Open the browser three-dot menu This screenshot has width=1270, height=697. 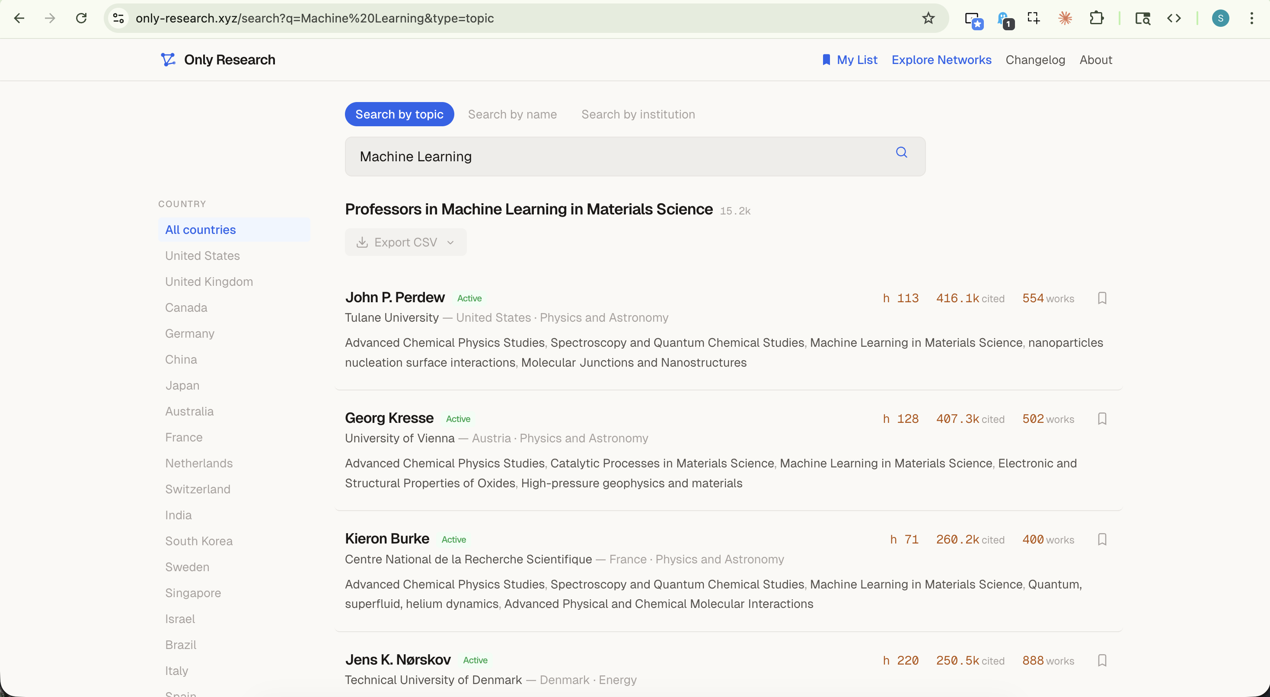[1253, 18]
